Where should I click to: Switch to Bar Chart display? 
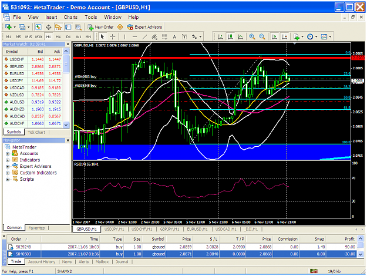click(x=220, y=37)
